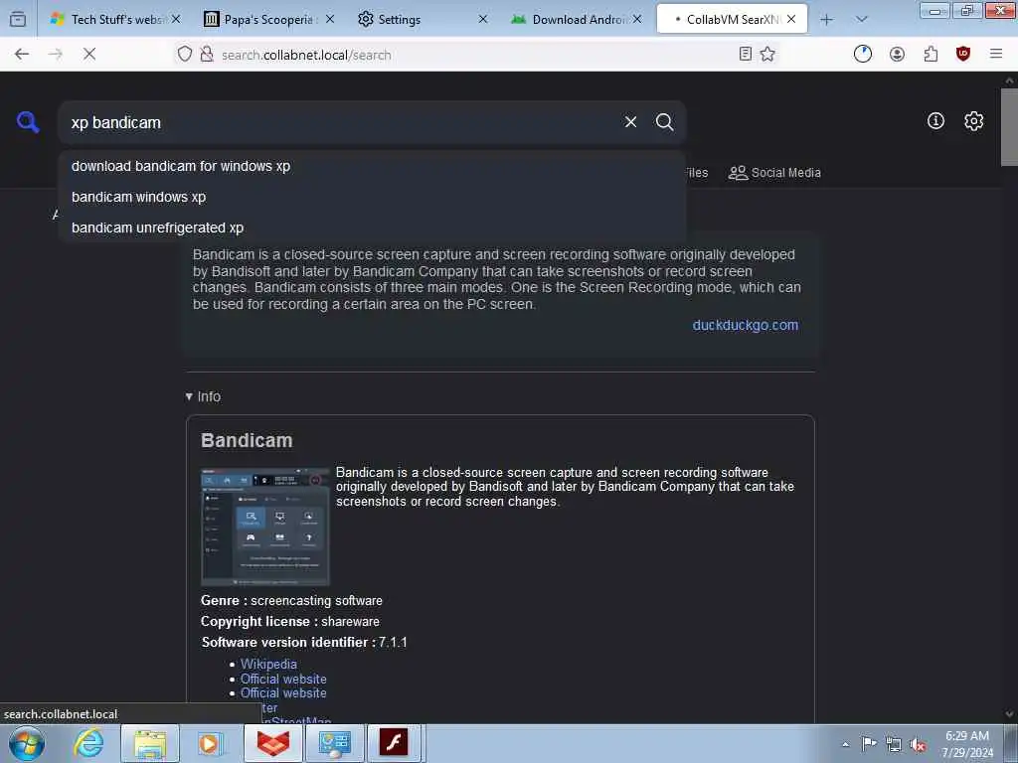Clear the search query with the X icon
The image size is (1018, 763).
630,122
